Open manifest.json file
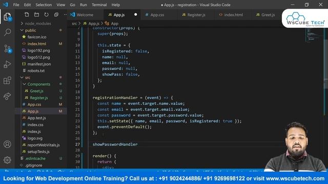 [x=39, y=64]
